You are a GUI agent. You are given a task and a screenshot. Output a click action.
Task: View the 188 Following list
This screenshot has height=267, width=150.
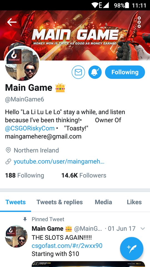tap(24, 175)
